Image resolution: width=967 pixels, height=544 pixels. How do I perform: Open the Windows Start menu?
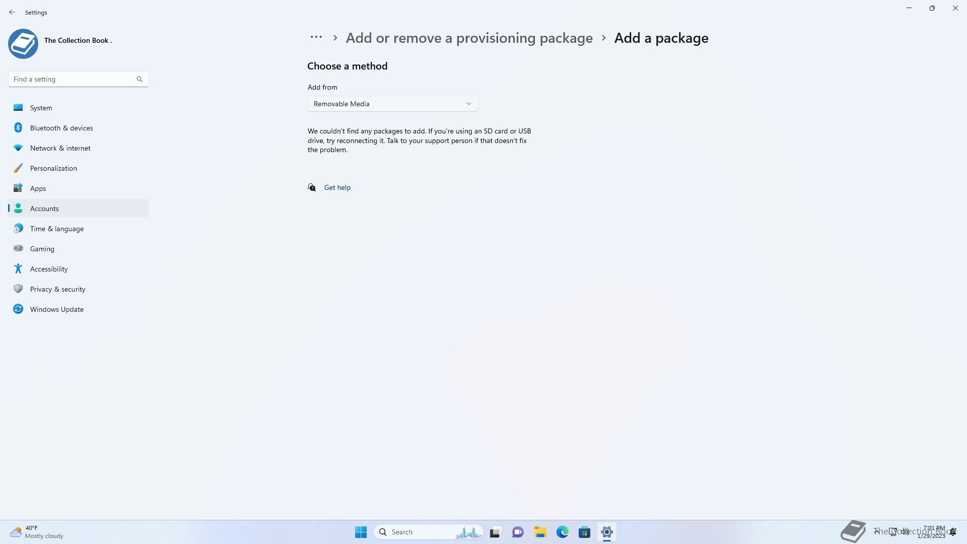pos(361,532)
